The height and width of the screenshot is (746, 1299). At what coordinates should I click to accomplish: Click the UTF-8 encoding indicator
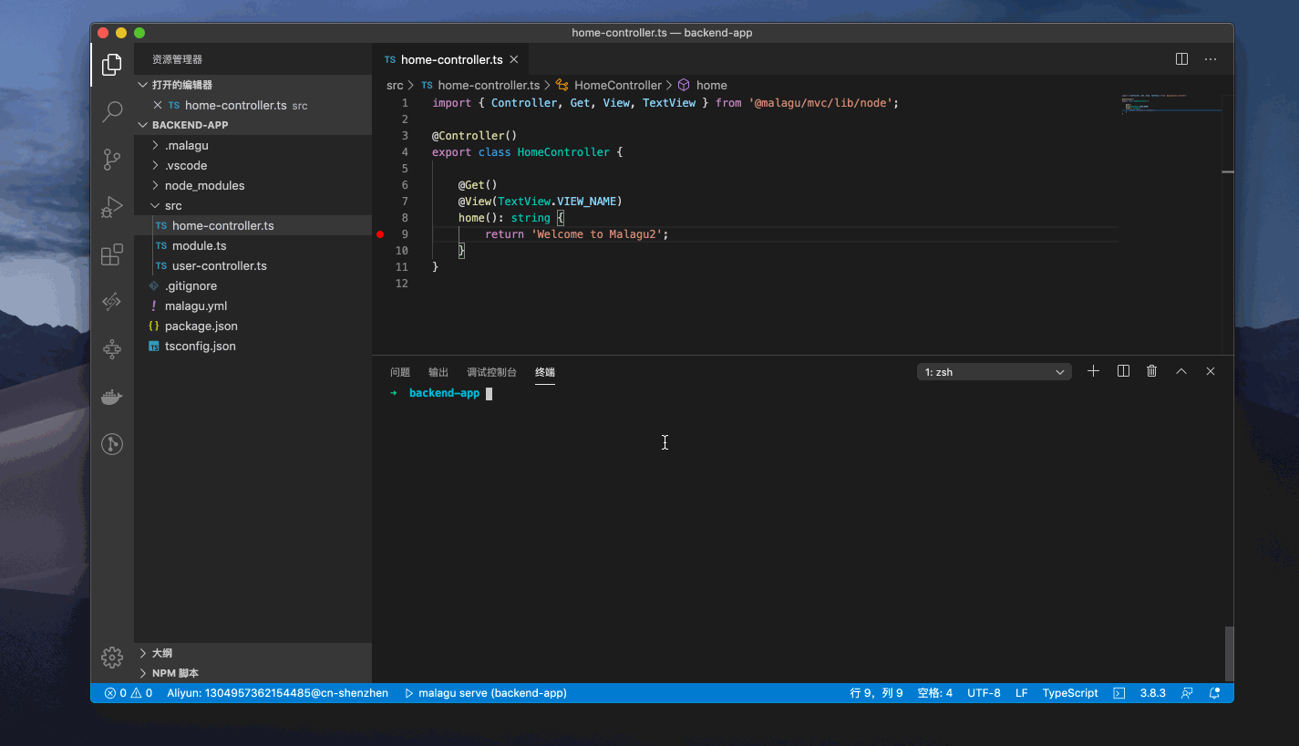tap(984, 693)
